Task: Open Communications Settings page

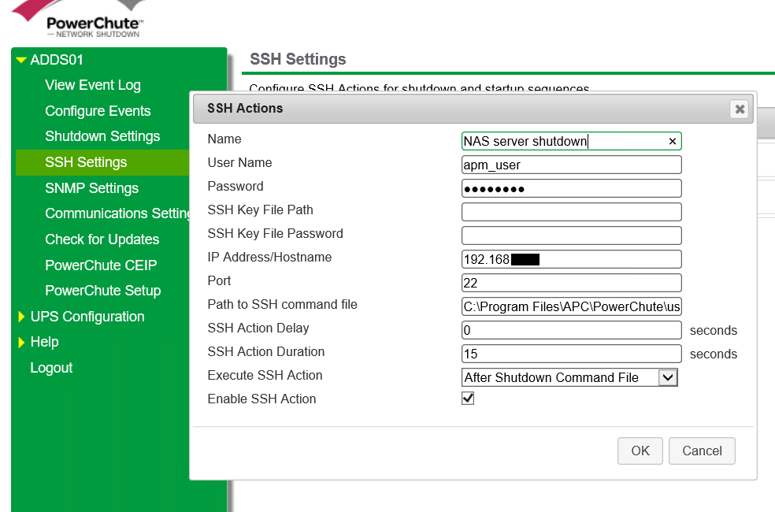Action: [x=117, y=213]
